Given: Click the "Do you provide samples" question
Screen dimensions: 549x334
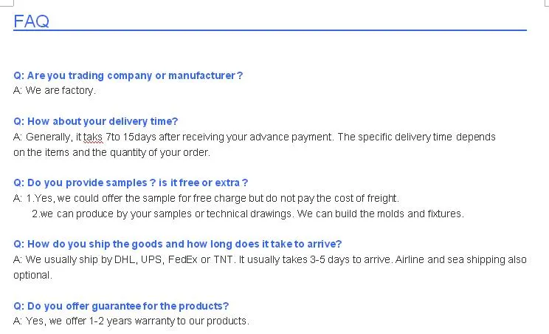Looking at the screenshot, I should coord(131,183).
